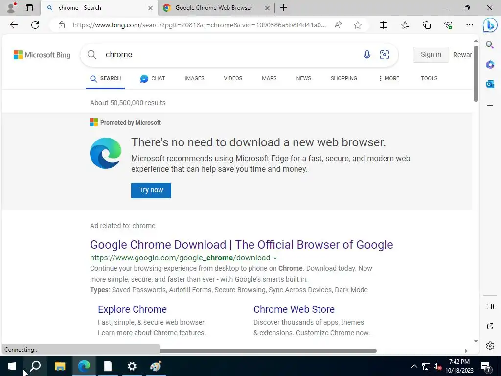Open the Chrome Web Store link

point(294,309)
